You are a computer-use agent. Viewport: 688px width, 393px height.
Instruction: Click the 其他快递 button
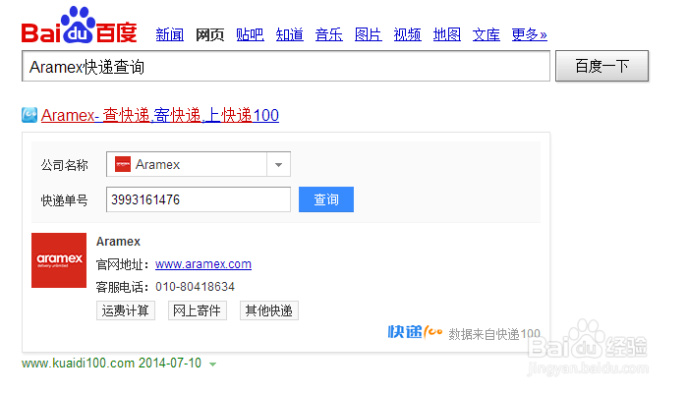[269, 310]
